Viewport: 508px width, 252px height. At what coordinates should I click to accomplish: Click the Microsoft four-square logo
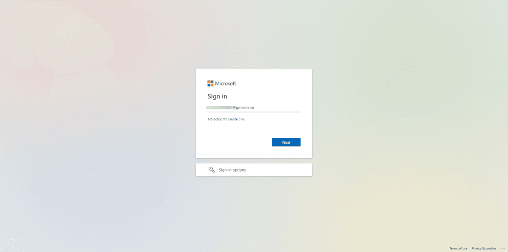tap(210, 83)
